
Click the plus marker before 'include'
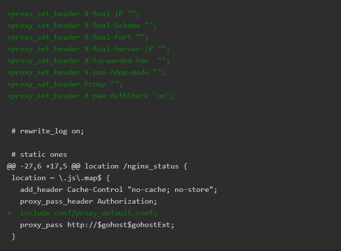[x=9, y=213]
